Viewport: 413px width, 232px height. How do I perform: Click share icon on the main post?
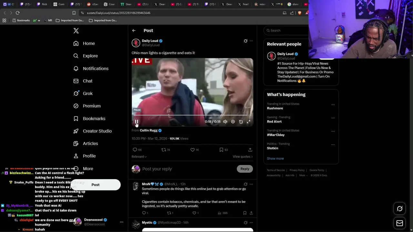point(250,150)
